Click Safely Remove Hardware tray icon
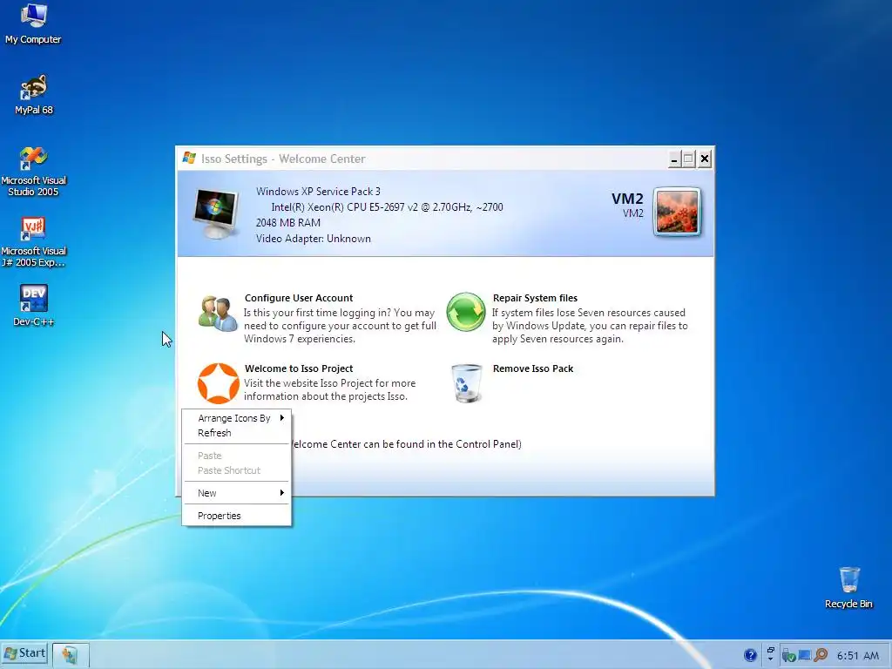 (788, 655)
